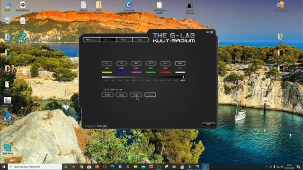
Task: Click the 4800 value under the DPI slider
Action: [x=183, y=80]
